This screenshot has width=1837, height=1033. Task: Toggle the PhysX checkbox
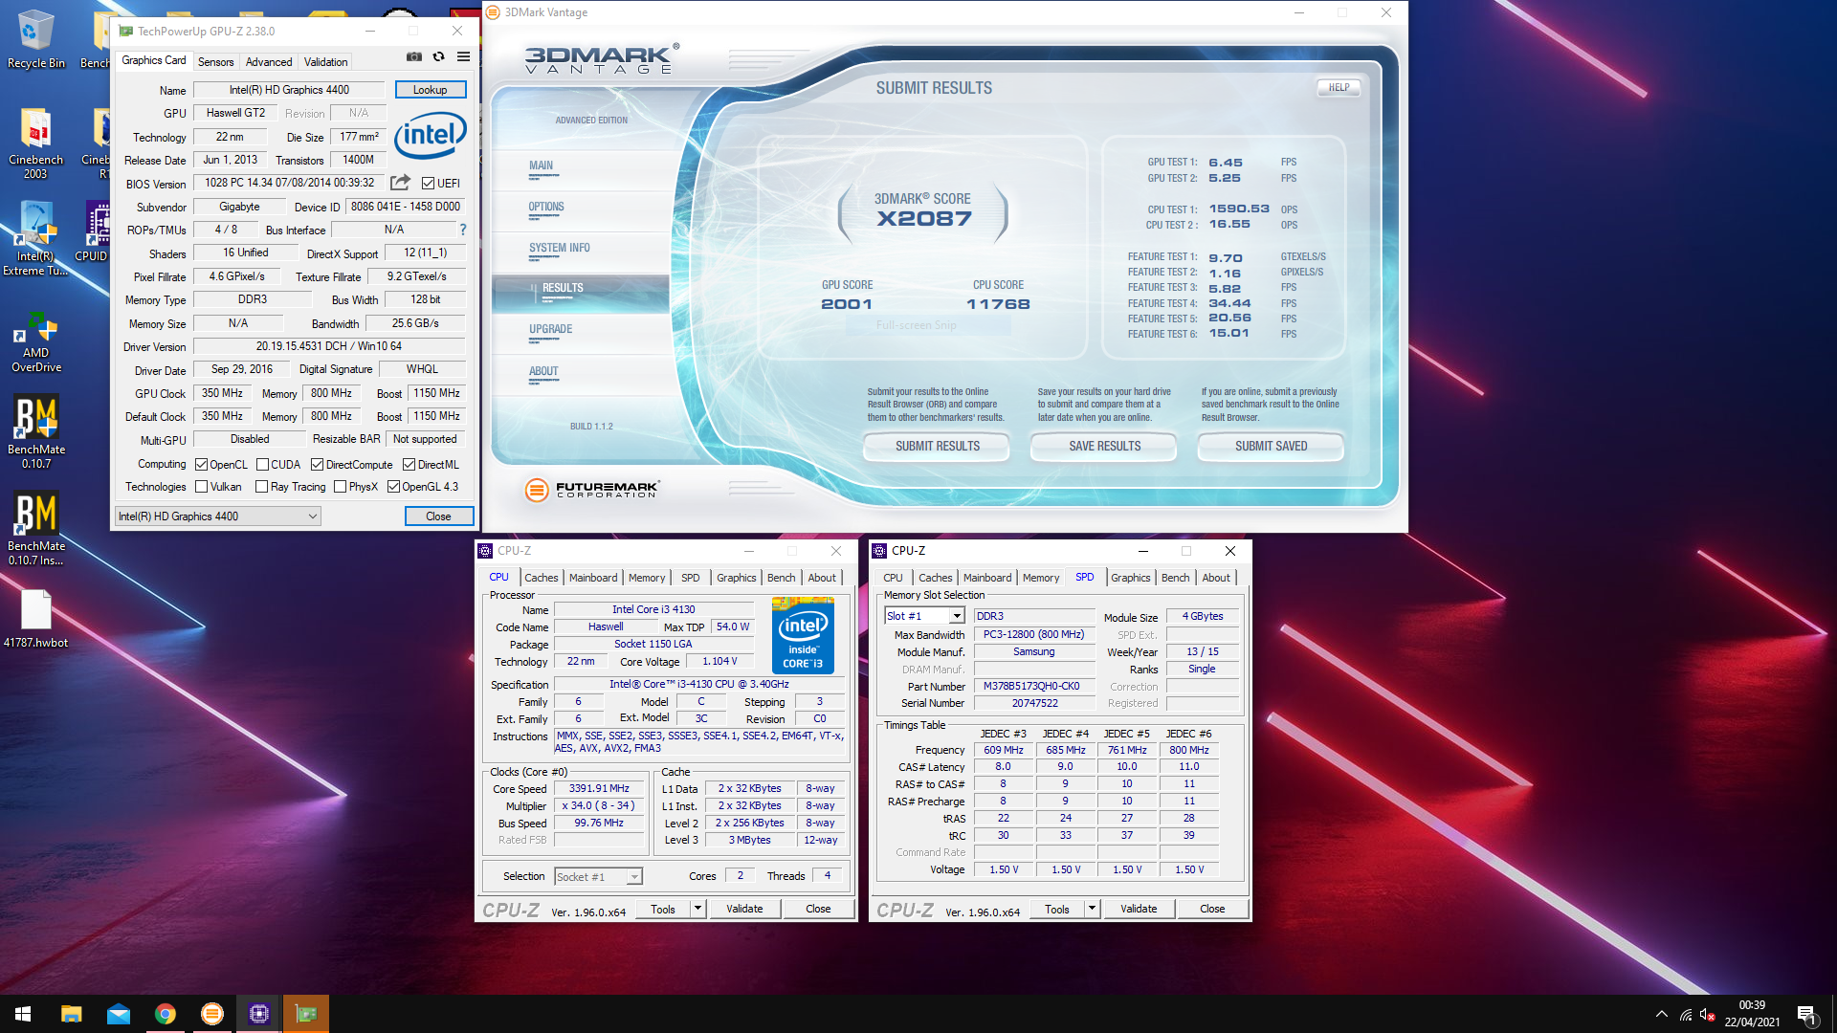pos(340,487)
